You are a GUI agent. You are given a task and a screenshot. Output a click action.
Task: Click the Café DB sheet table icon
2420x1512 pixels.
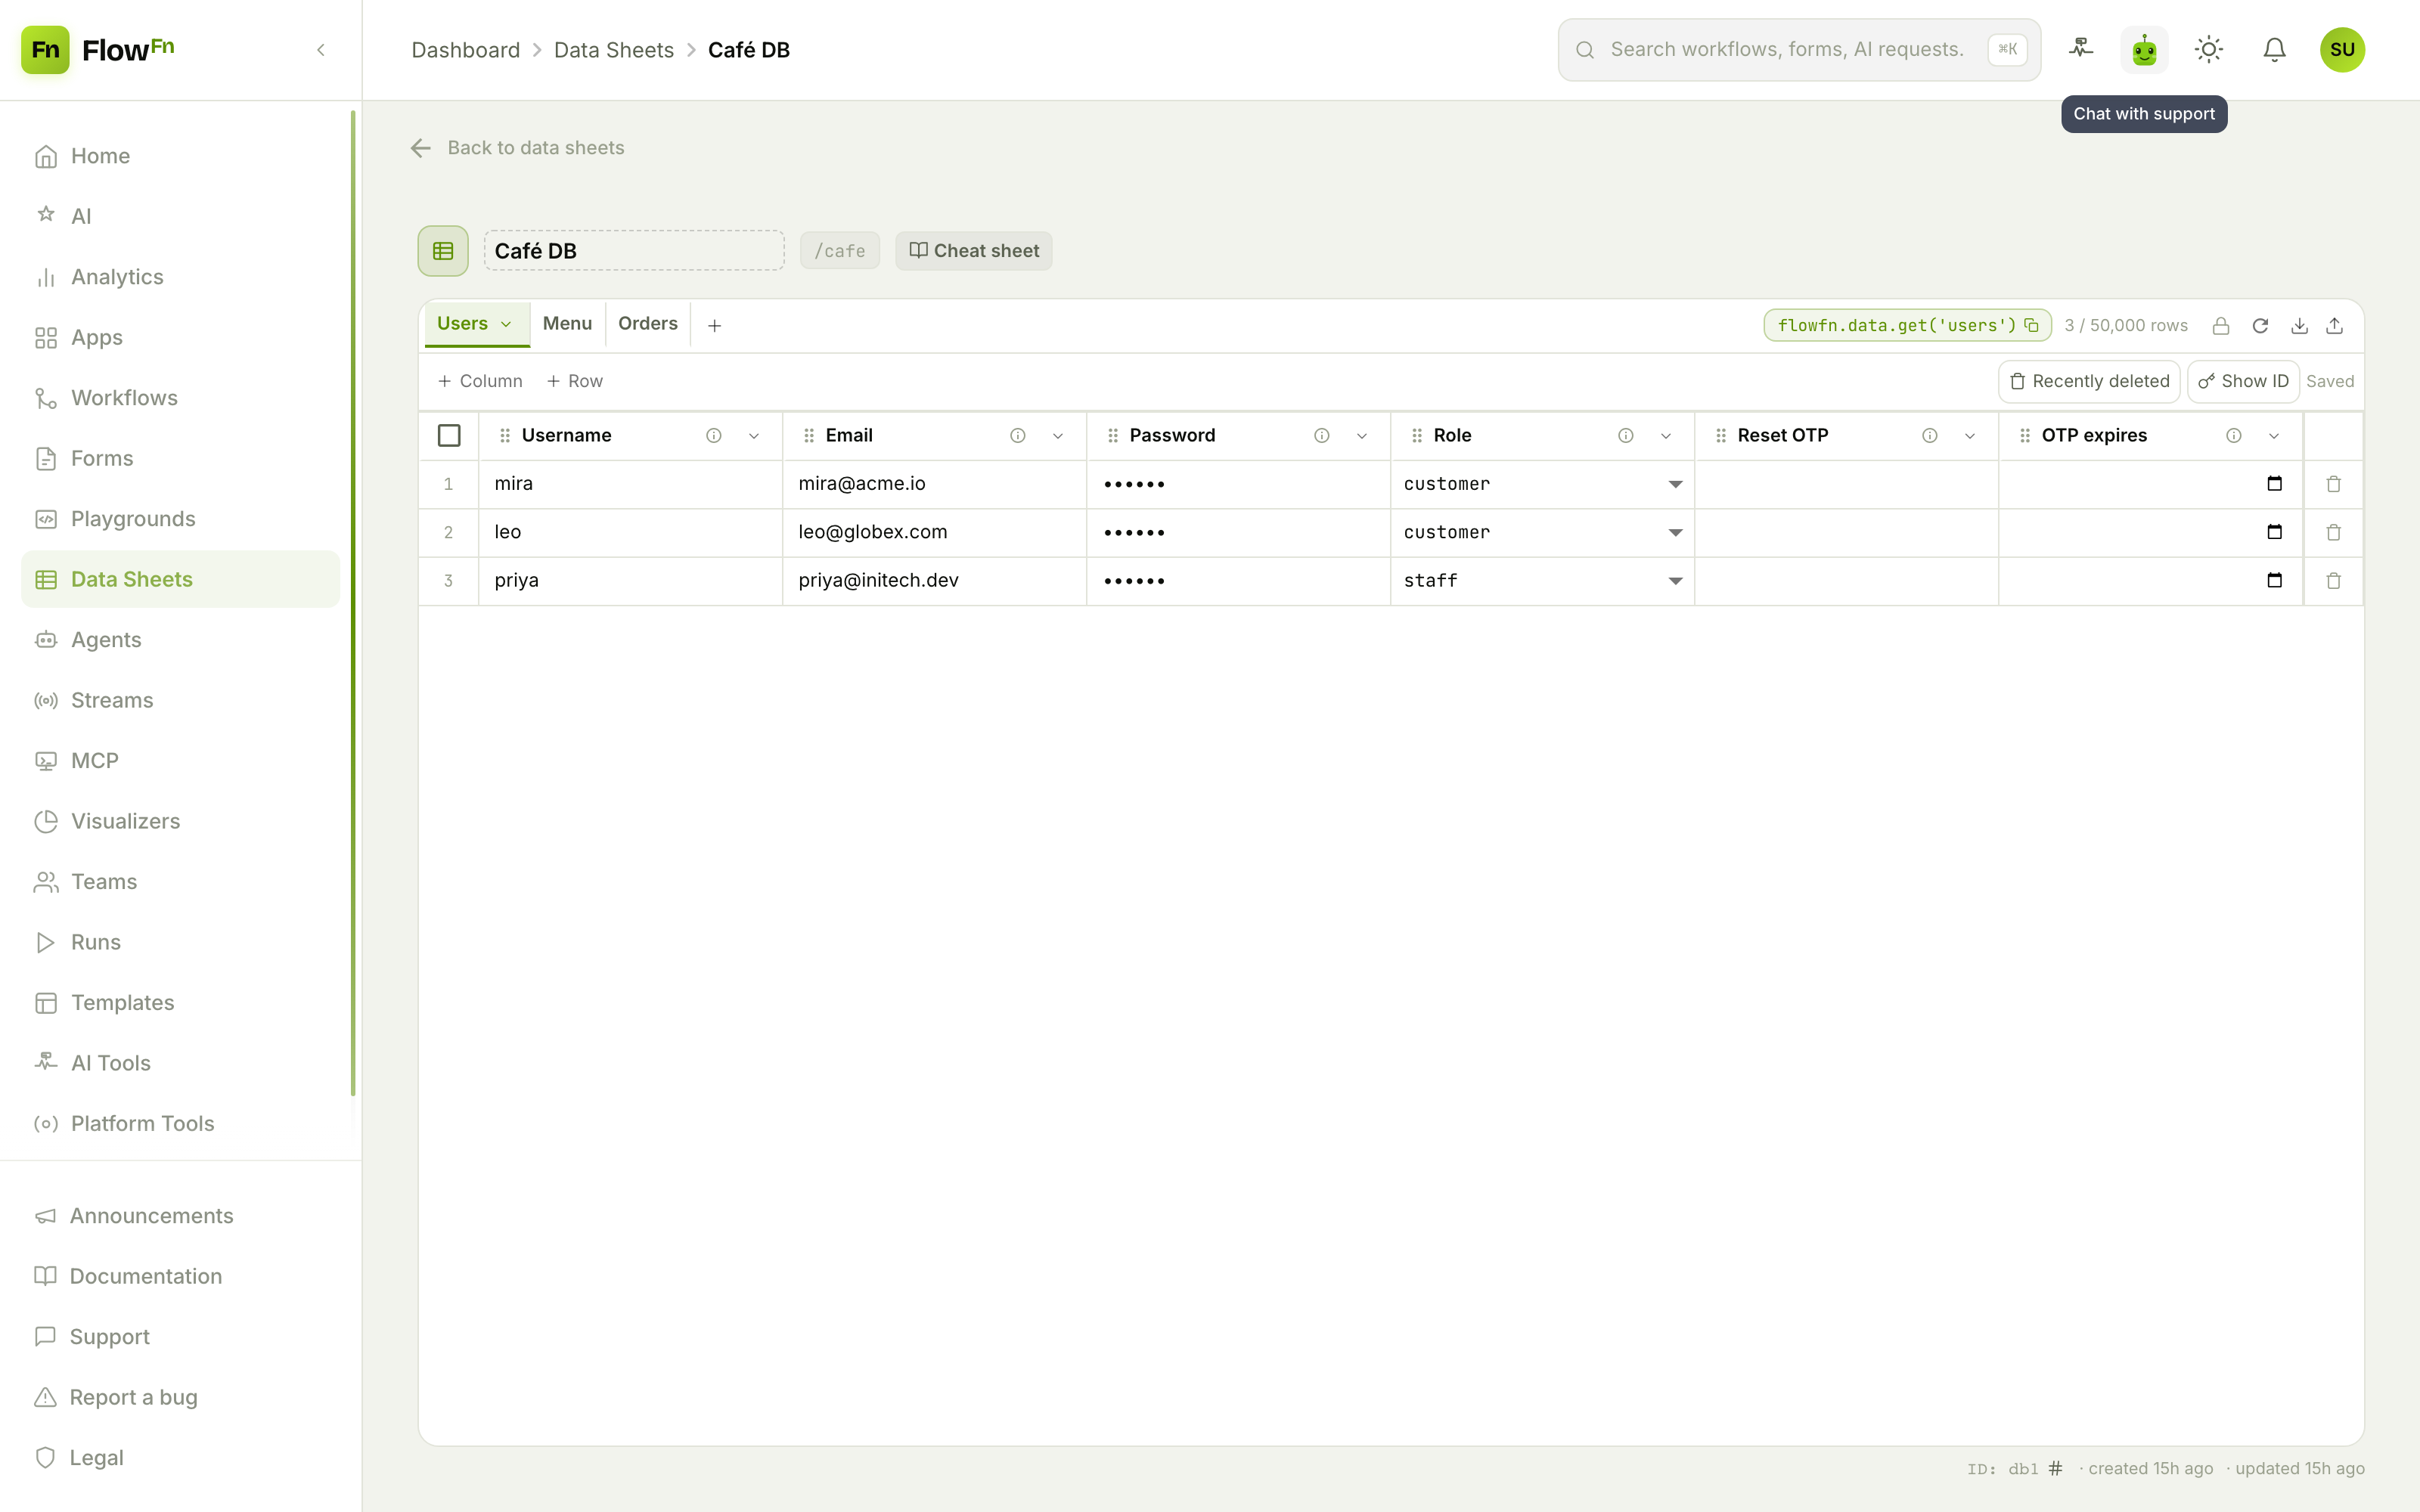coord(443,251)
